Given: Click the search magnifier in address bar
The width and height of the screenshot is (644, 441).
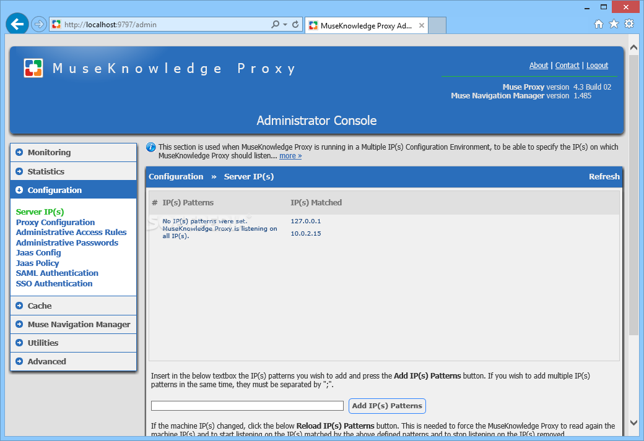Looking at the screenshot, I should [x=275, y=25].
